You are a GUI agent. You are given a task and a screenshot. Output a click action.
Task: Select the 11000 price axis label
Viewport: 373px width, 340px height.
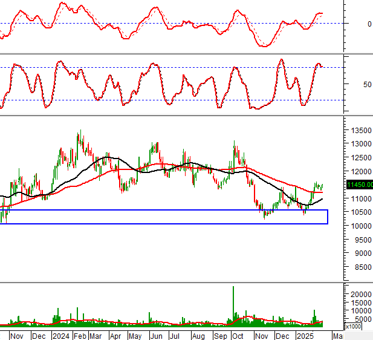click(x=362, y=198)
